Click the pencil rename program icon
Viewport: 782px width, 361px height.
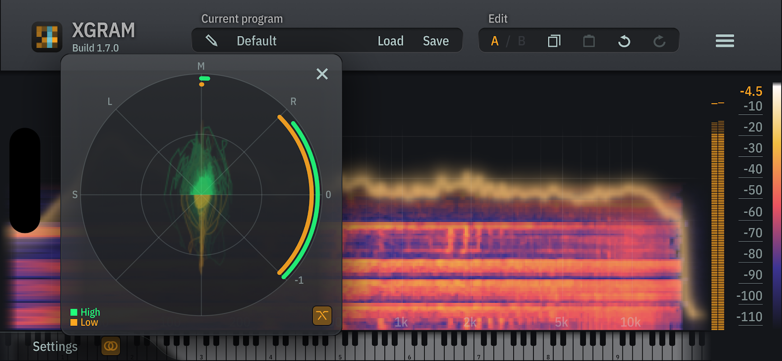tap(212, 41)
